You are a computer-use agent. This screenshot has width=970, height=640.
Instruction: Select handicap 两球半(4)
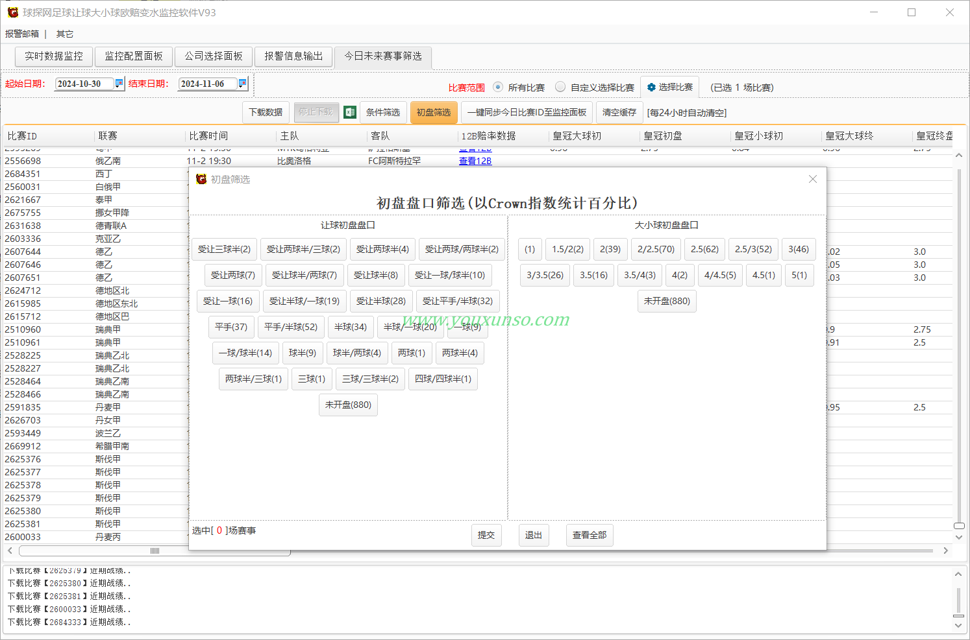460,353
